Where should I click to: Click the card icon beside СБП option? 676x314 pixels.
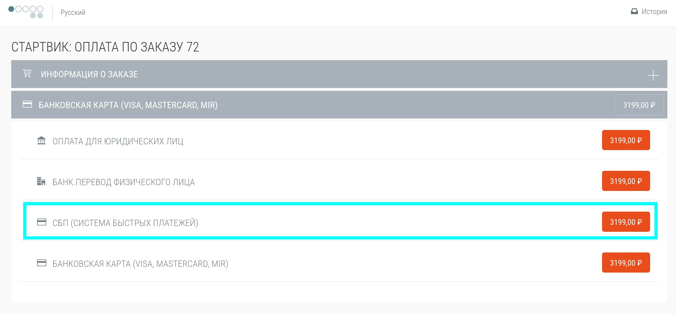[x=42, y=222]
